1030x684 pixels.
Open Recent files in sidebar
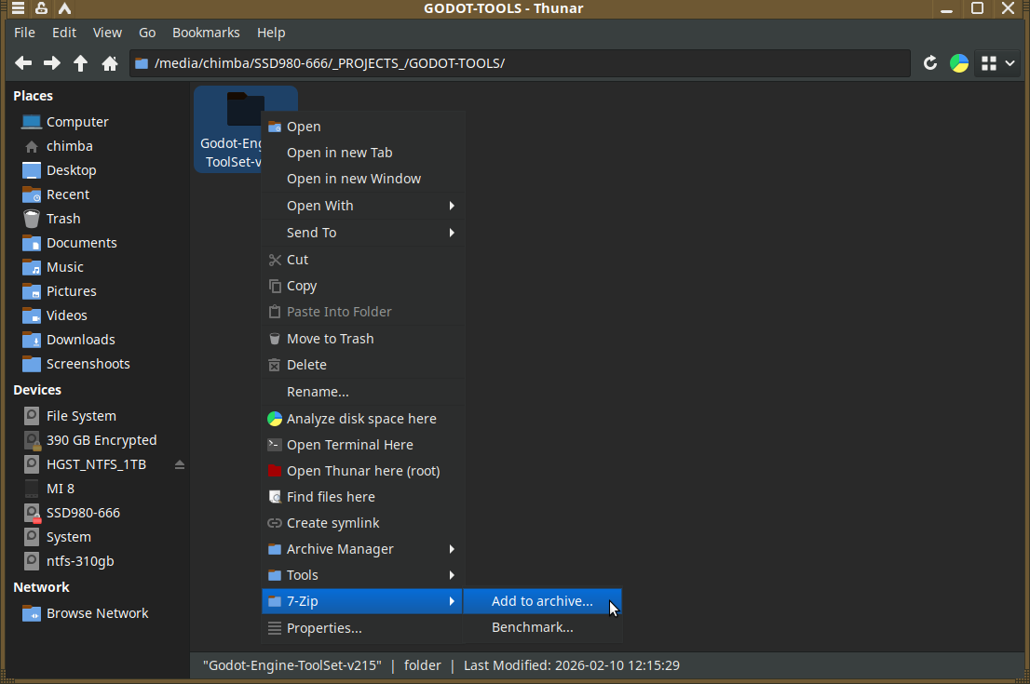pos(99,194)
